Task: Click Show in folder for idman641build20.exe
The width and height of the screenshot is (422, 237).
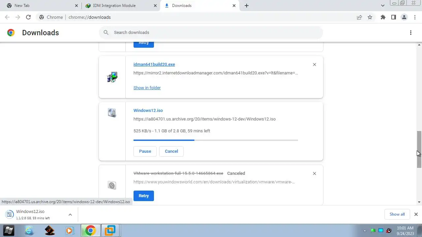Action: click(147, 88)
